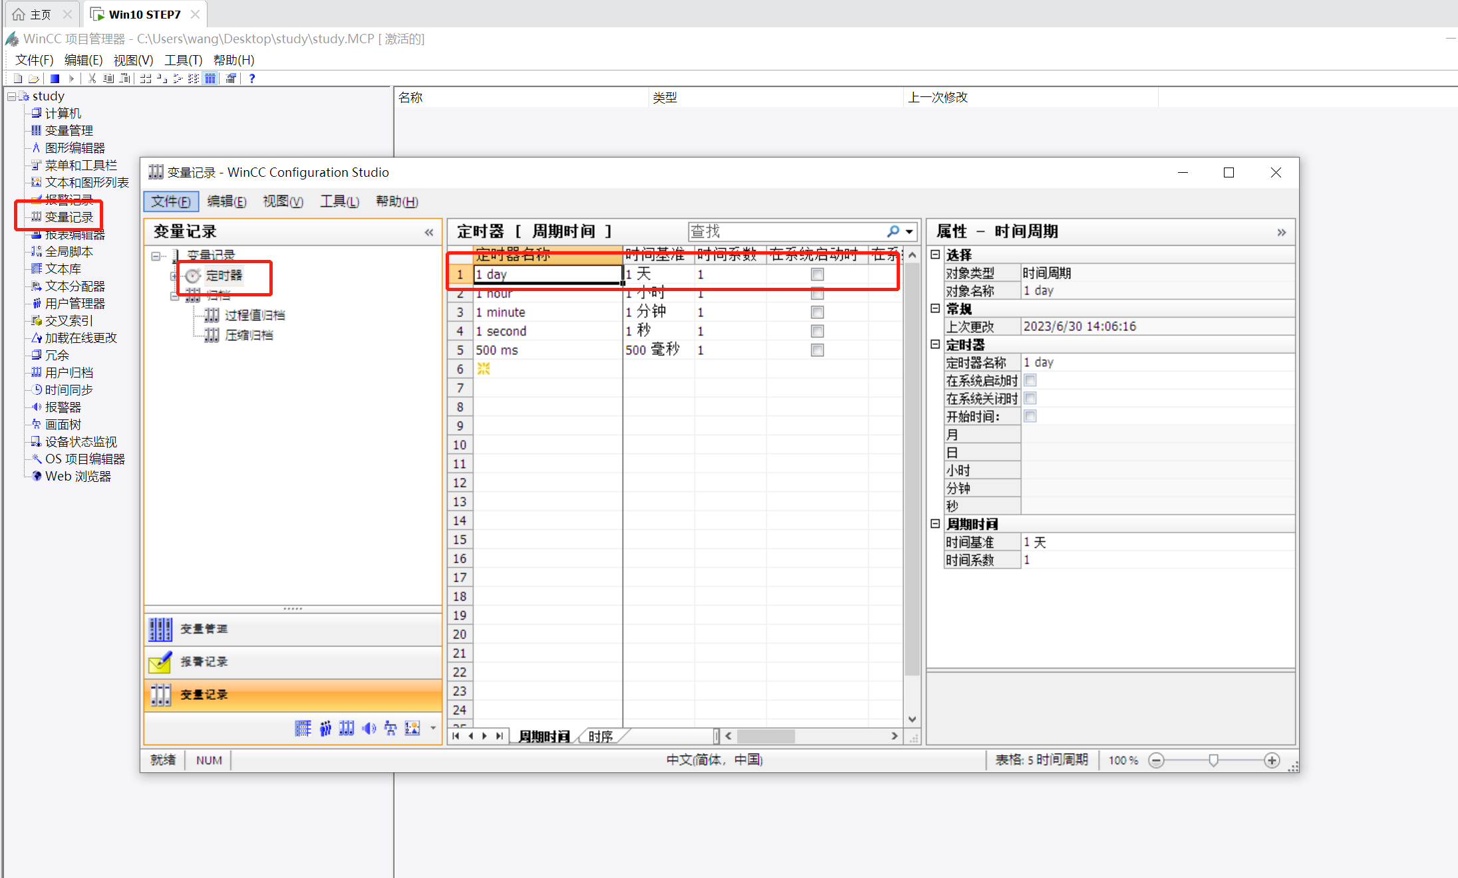Check 在系统启动时 box for 500 ms row
Viewport: 1458px width, 878px height.
817,350
